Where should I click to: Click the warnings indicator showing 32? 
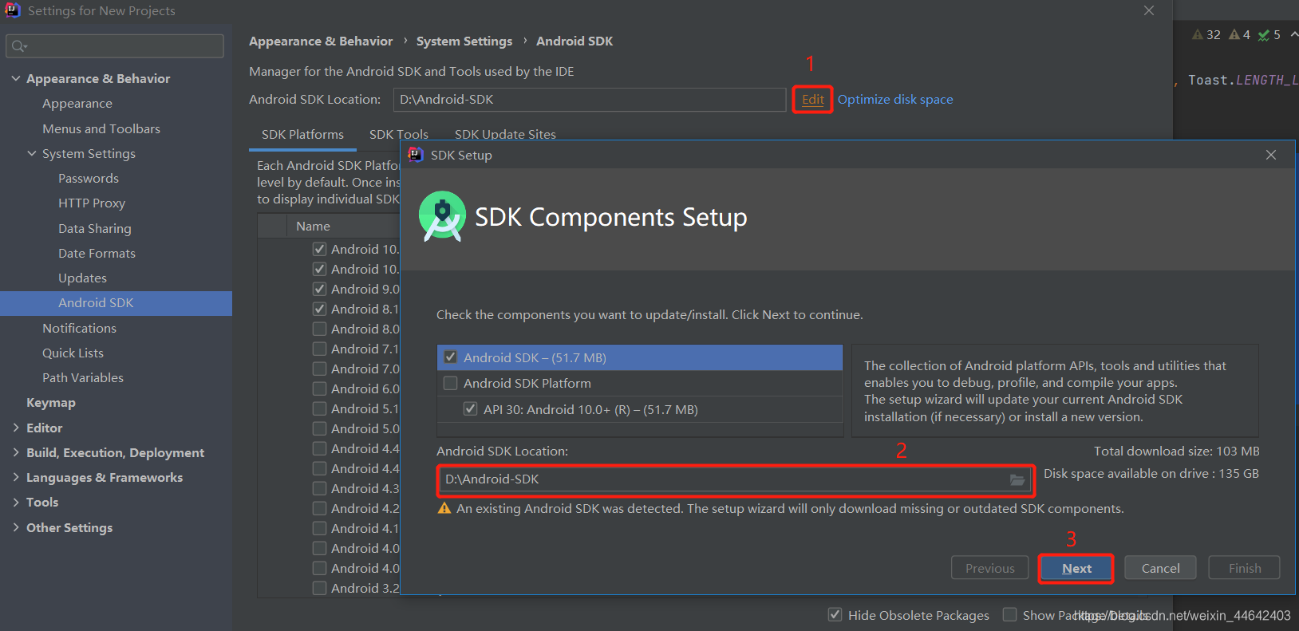1206,34
